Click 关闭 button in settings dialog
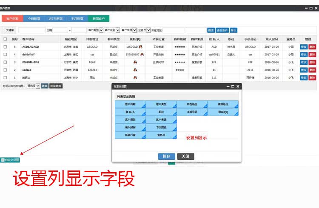The height and width of the screenshot is (208, 319). click(185, 156)
